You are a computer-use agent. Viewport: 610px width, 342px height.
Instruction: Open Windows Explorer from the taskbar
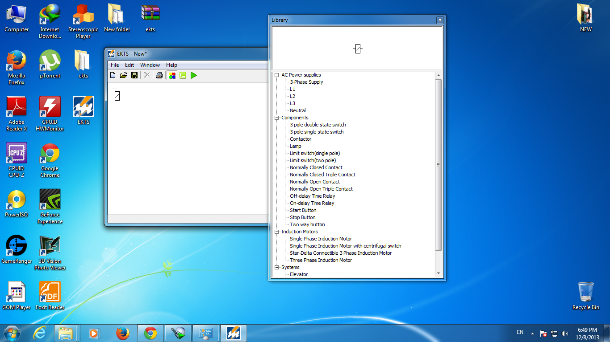click(x=66, y=333)
